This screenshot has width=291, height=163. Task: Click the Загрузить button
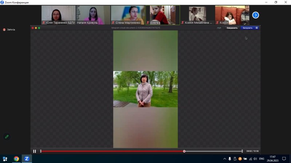point(247,28)
